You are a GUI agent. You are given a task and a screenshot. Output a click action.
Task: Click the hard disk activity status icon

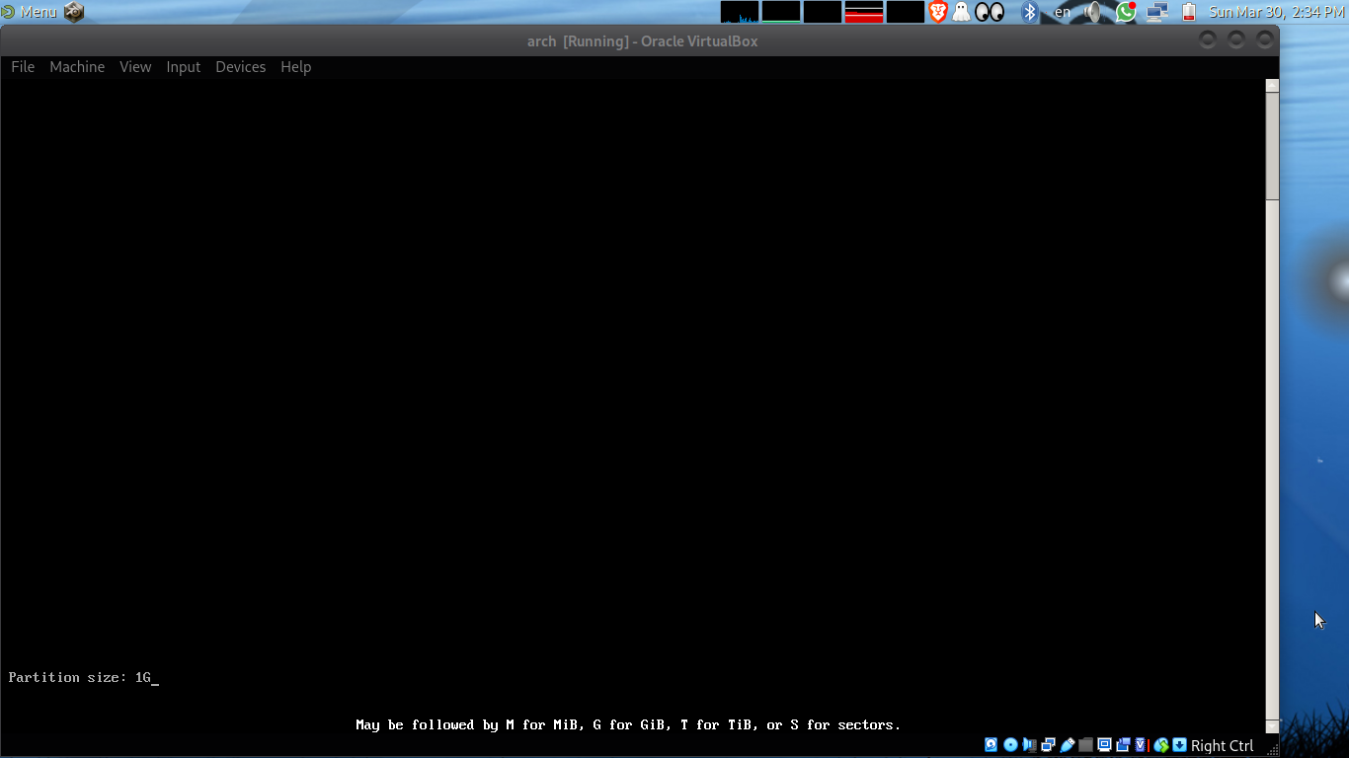tap(992, 745)
